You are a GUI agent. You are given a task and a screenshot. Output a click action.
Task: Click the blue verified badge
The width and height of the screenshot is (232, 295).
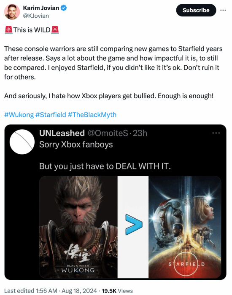coord(64,8)
